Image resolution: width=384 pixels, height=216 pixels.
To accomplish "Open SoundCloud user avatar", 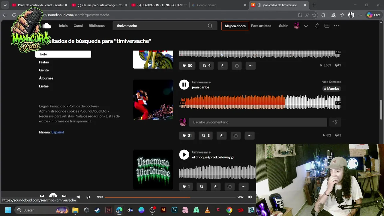I will [297, 26].
